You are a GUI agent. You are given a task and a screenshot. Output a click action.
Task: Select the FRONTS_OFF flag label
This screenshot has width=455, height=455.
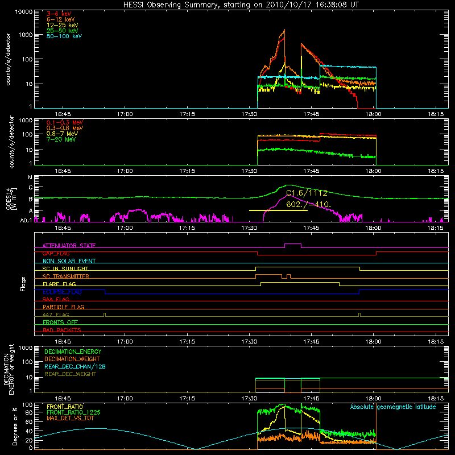60,322
